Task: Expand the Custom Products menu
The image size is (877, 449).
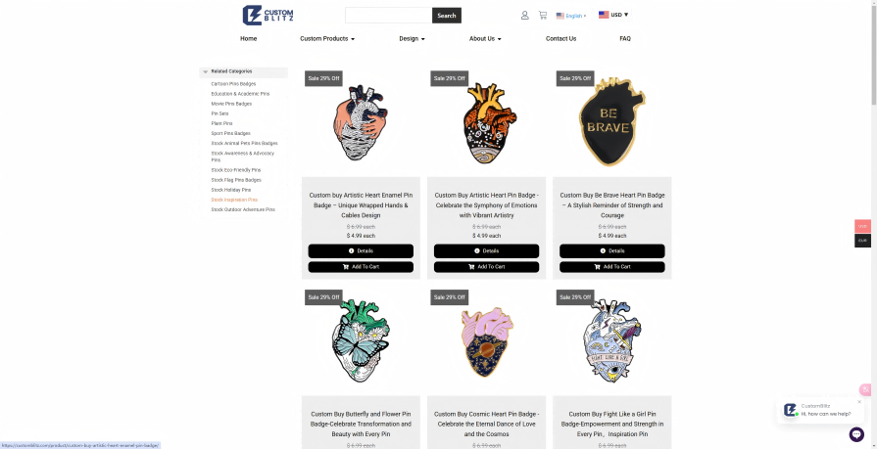Action: pos(327,38)
